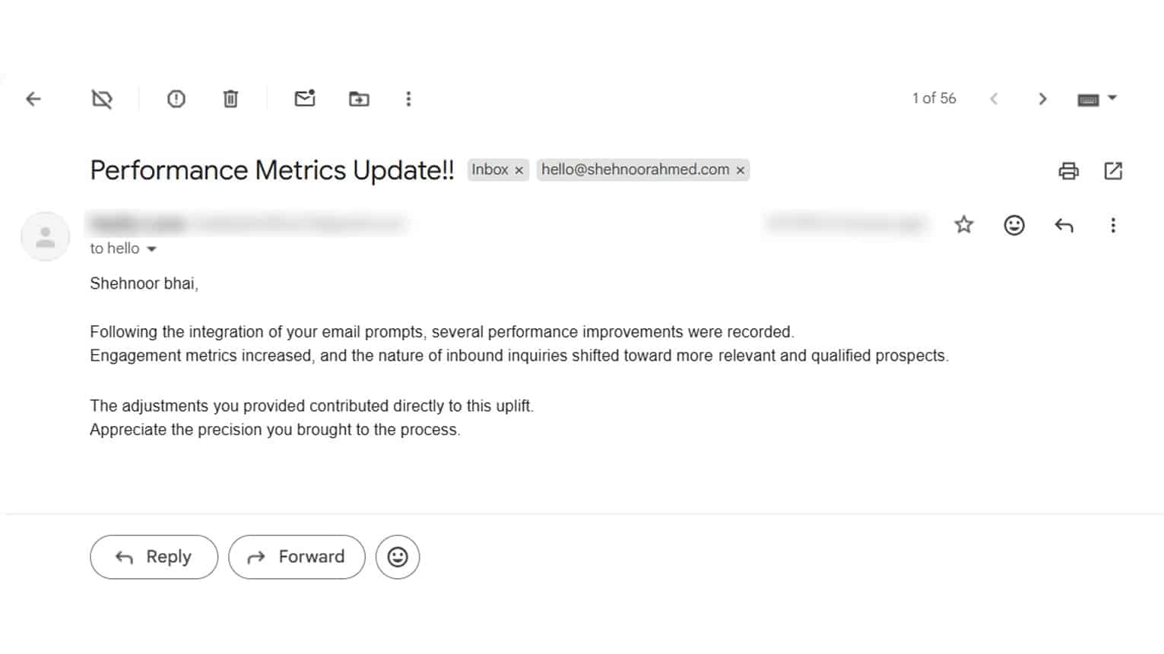Click the remove label icon
1164x654 pixels.
tap(102, 99)
